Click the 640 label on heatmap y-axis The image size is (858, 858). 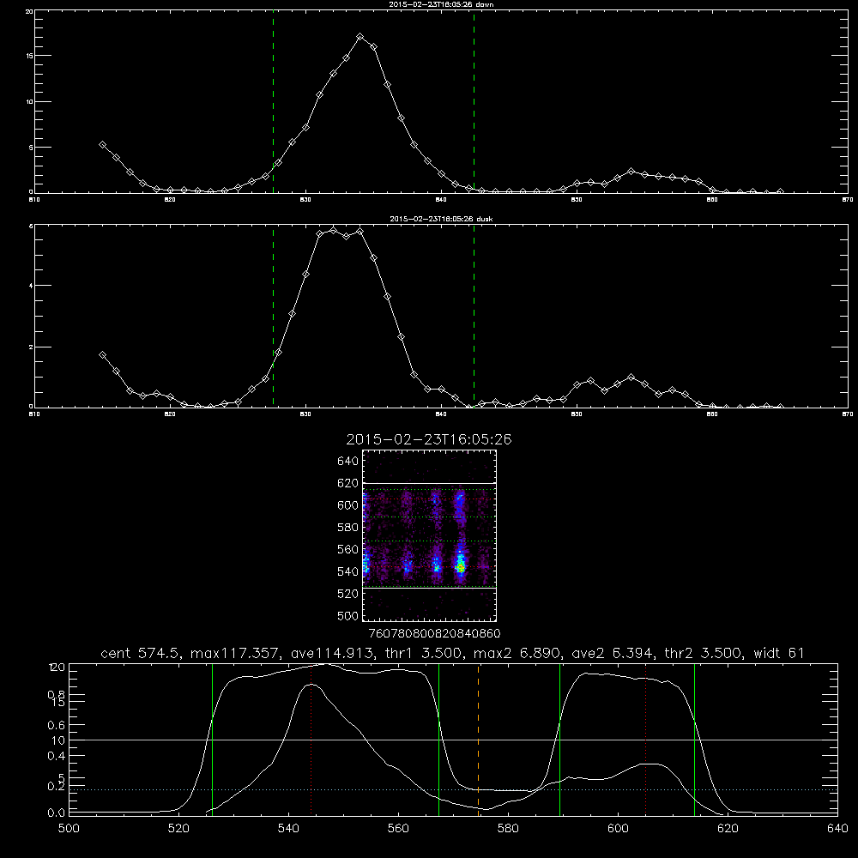[348, 462]
